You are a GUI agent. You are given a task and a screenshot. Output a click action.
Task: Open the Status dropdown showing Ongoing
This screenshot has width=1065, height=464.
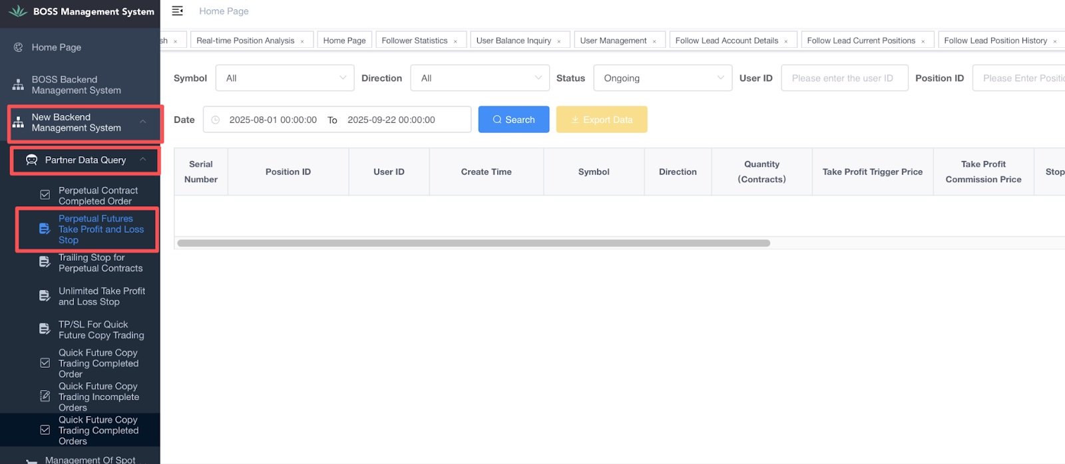[x=662, y=78]
